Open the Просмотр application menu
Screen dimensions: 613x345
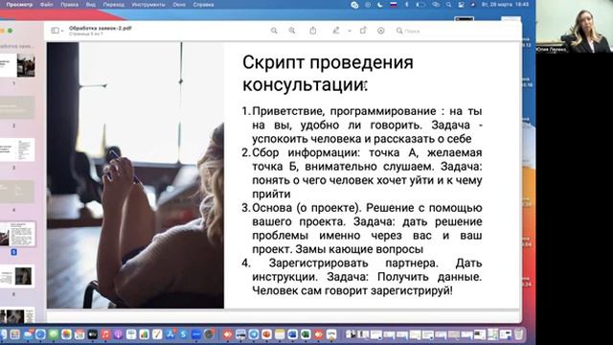pos(19,5)
